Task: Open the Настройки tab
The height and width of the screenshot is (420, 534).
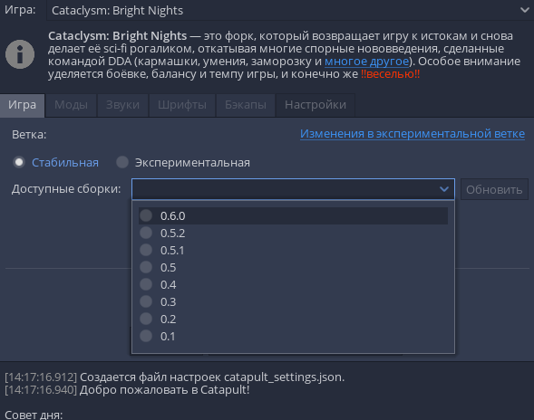Action: point(316,105)
